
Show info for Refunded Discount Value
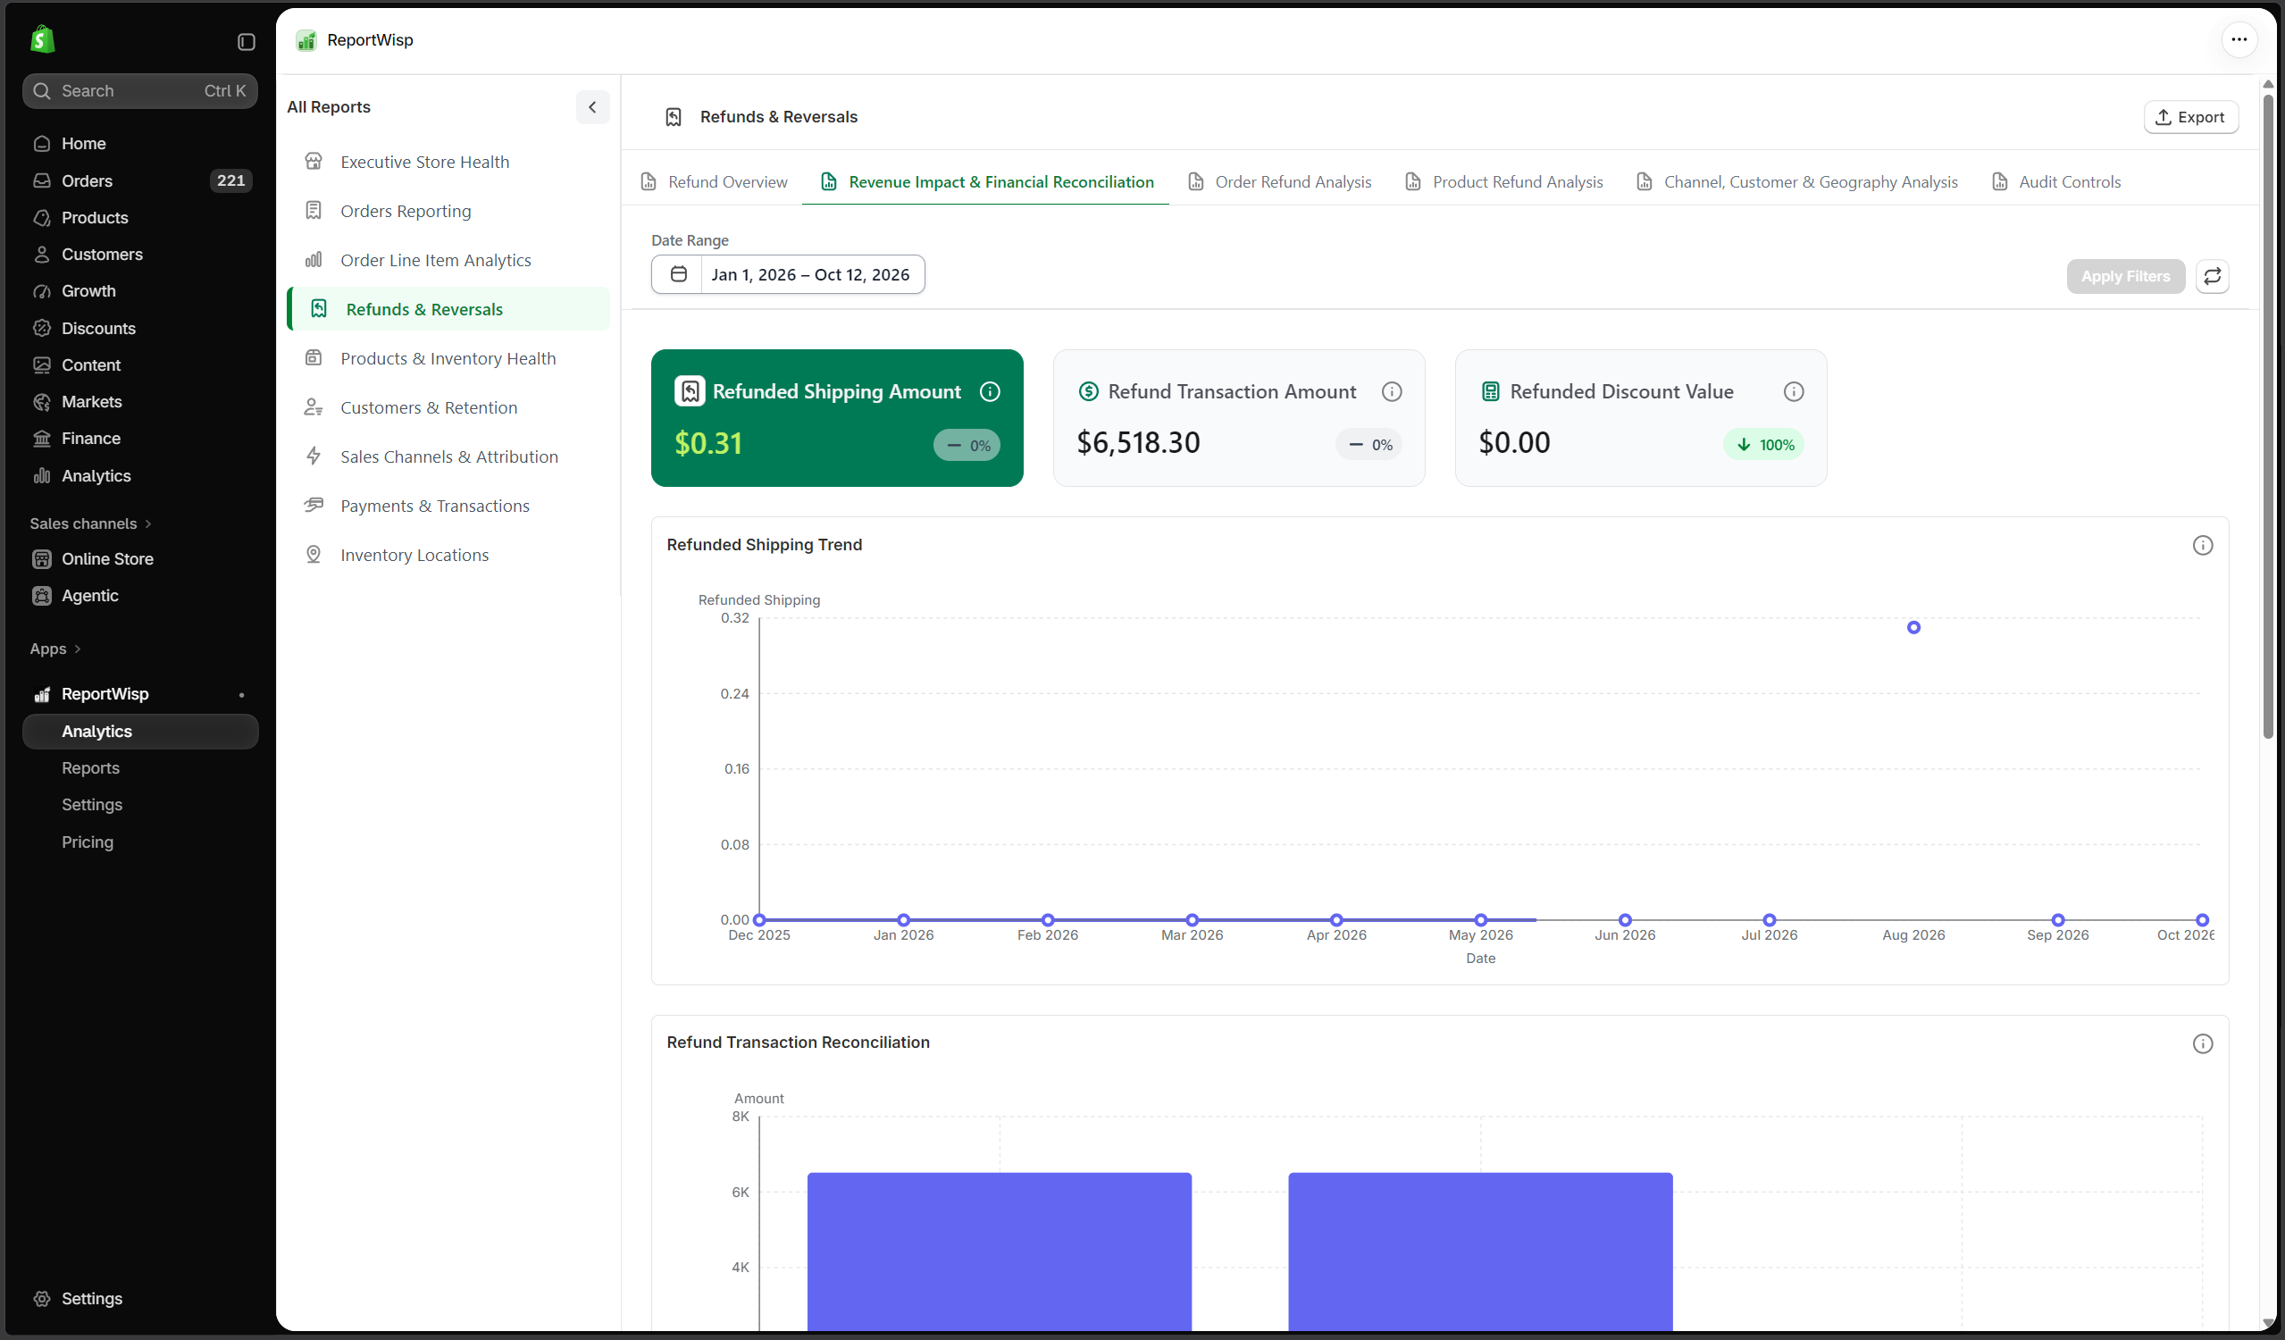[x=1793, y=391]
